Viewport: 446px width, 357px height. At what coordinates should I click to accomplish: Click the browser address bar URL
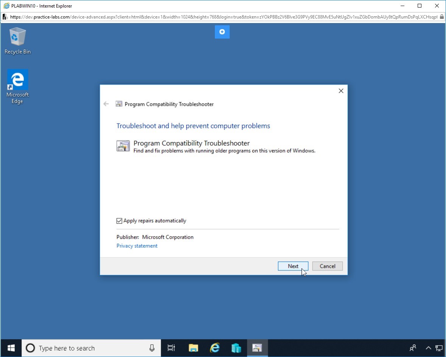click(224, 17)
